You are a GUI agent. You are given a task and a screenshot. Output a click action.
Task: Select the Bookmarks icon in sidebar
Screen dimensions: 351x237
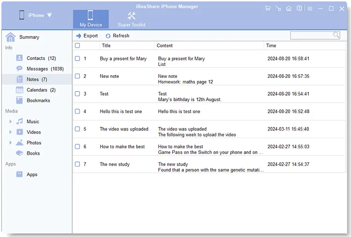point(20,100)
